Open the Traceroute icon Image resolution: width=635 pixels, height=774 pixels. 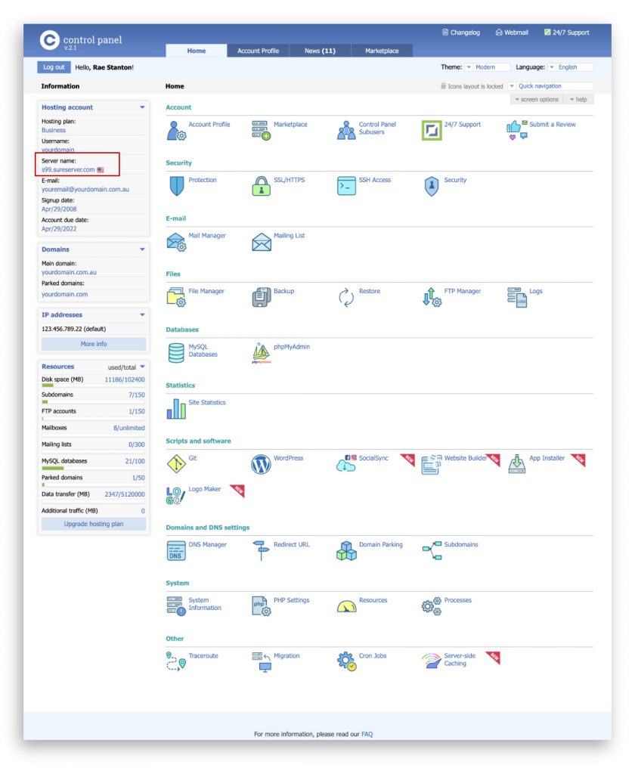pyautogui.click(x=176, y=661)
